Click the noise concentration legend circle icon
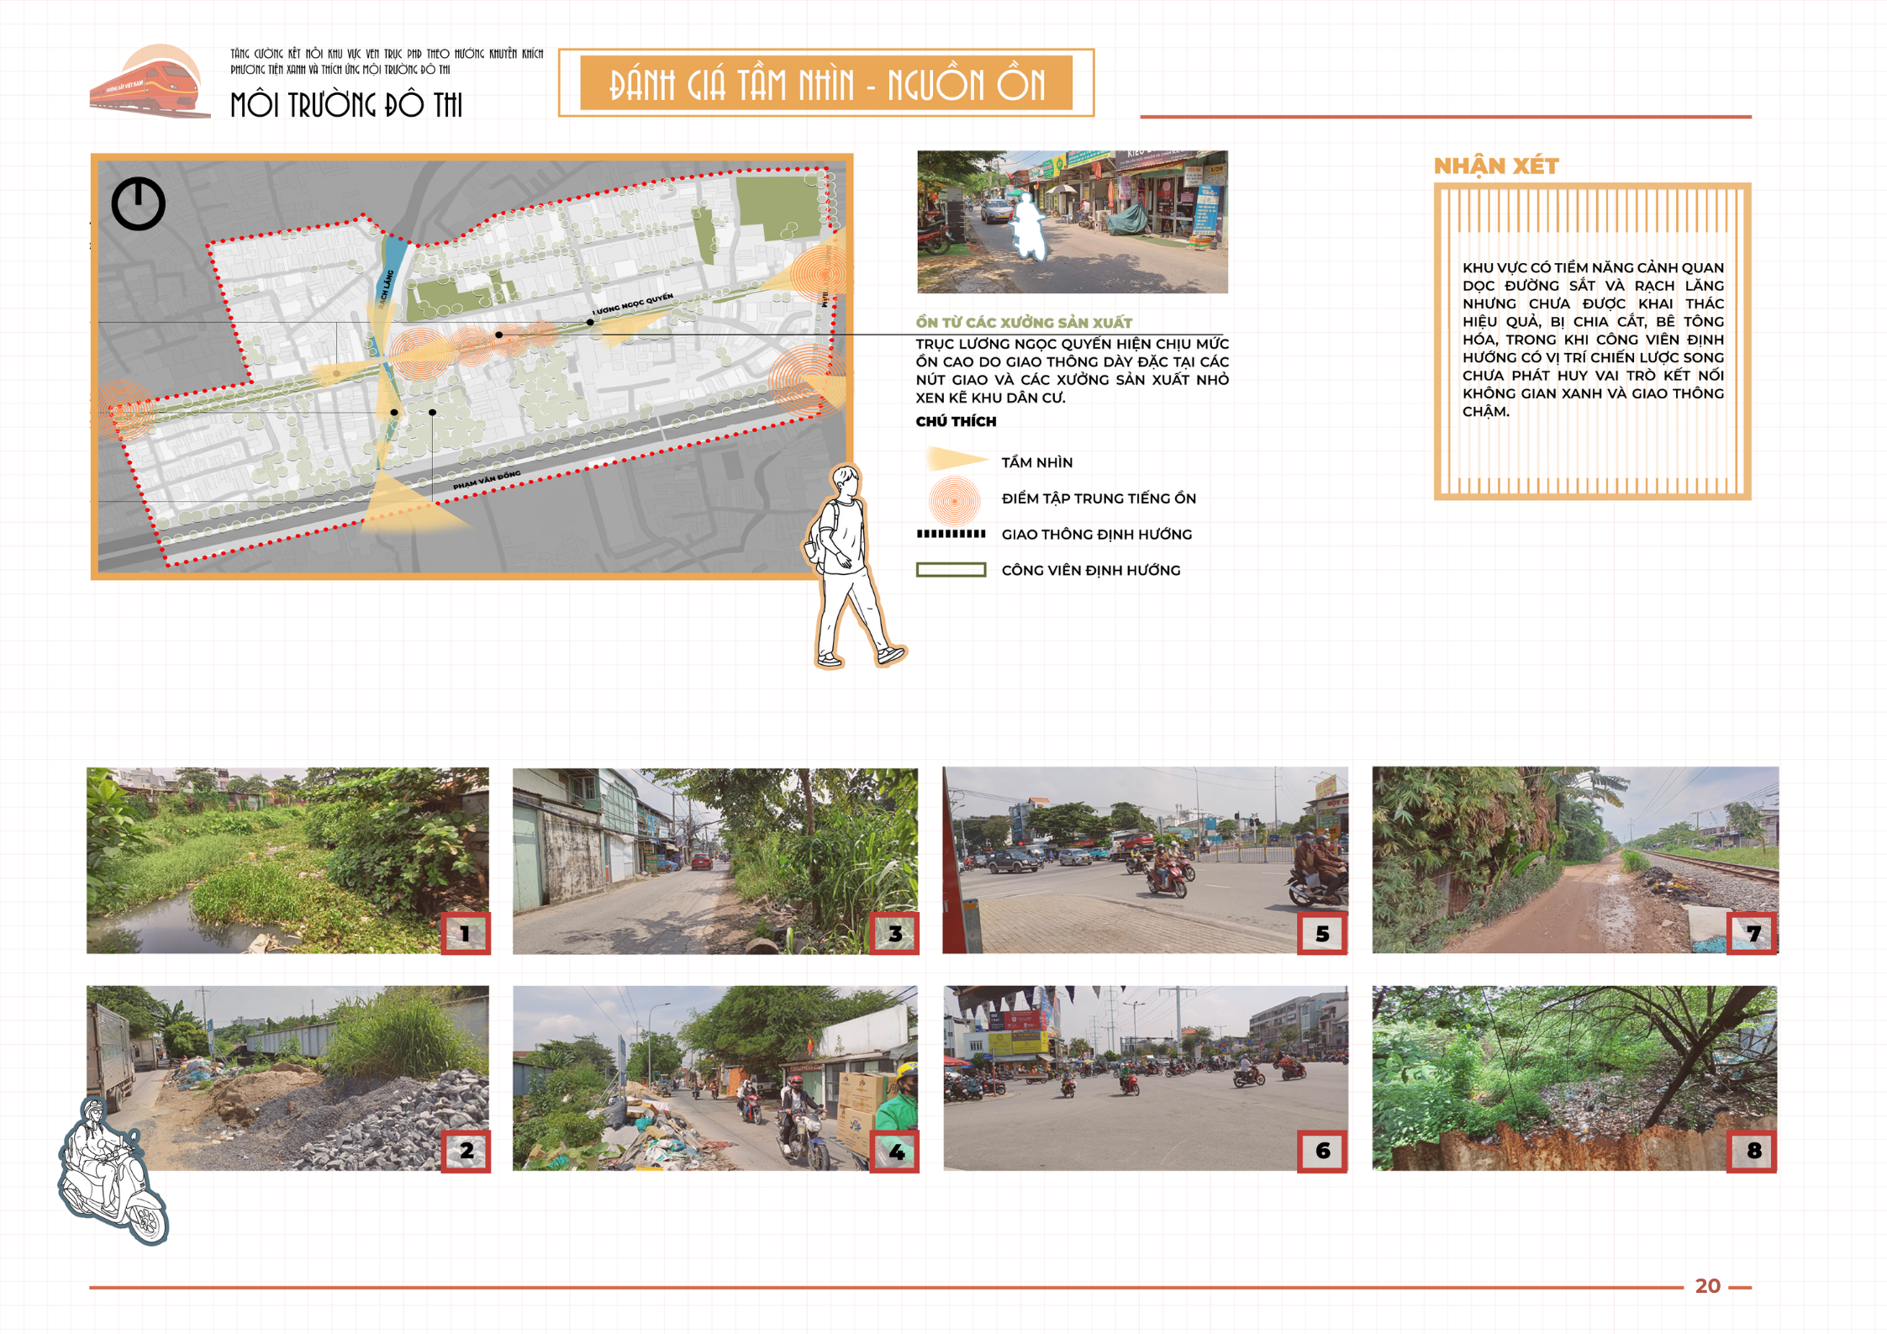The image size is (1887, 1334). coord(954,499)
